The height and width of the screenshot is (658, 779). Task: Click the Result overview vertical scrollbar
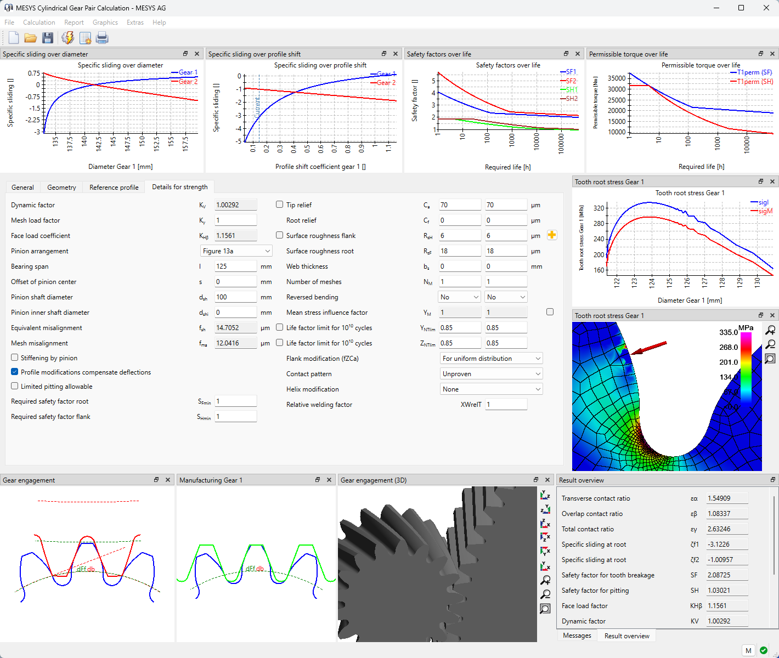click(774, 535)
